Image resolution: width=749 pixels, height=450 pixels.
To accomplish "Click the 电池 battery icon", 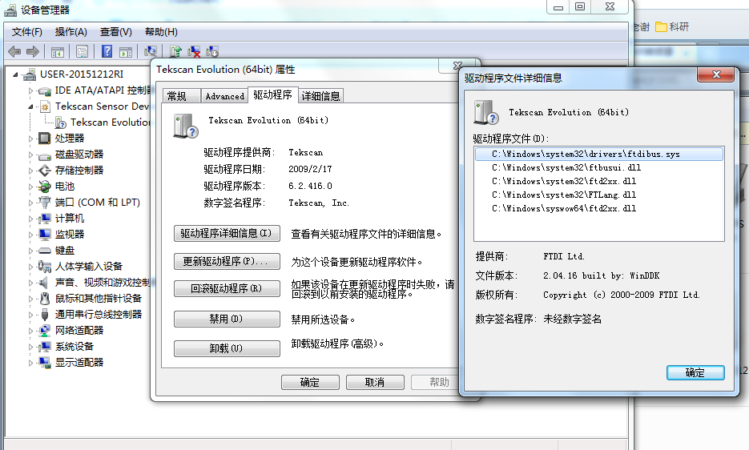I will click(x=44, y=187).
